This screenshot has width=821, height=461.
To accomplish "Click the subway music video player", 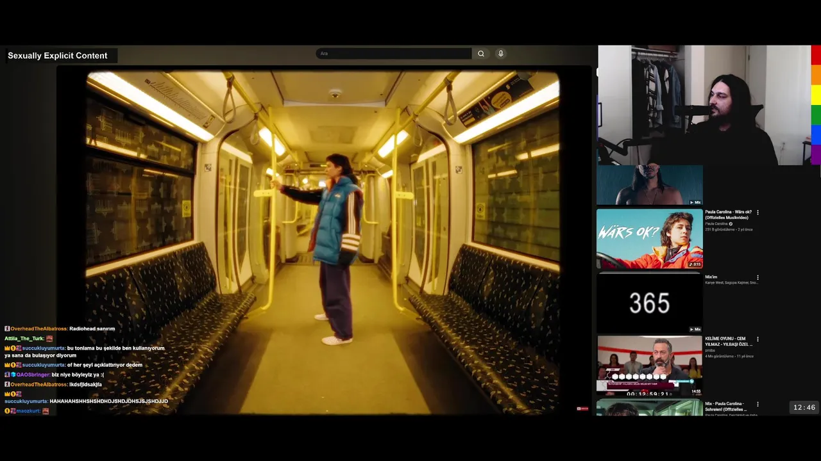I will [x=323, y=242].
